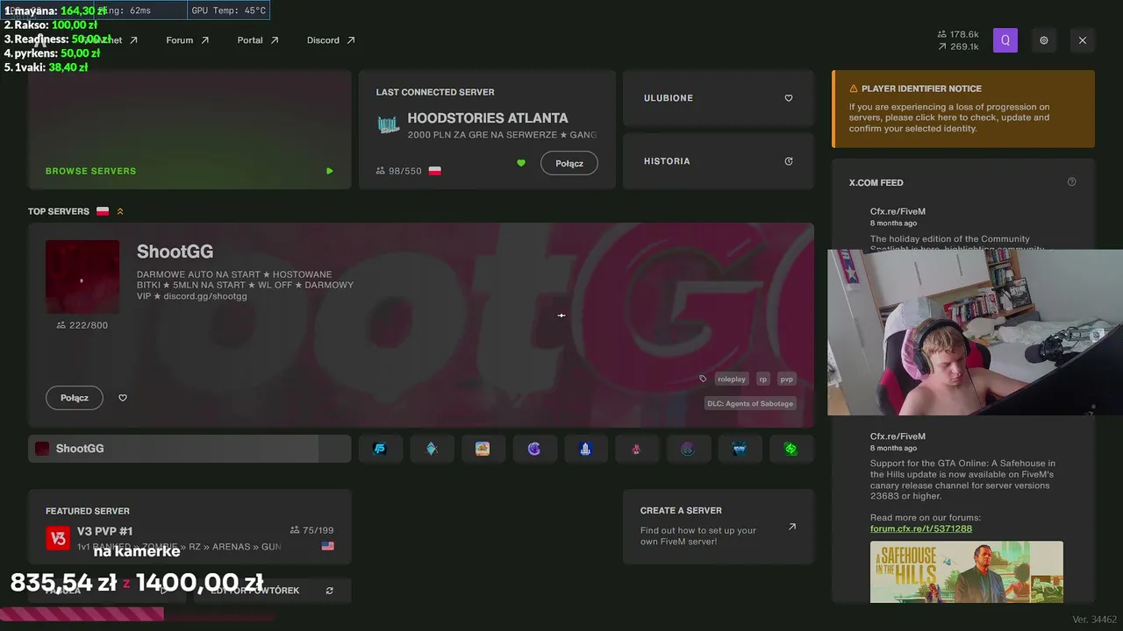Click the 75/199 player count on V3 PVP

(x=311, y=530)
